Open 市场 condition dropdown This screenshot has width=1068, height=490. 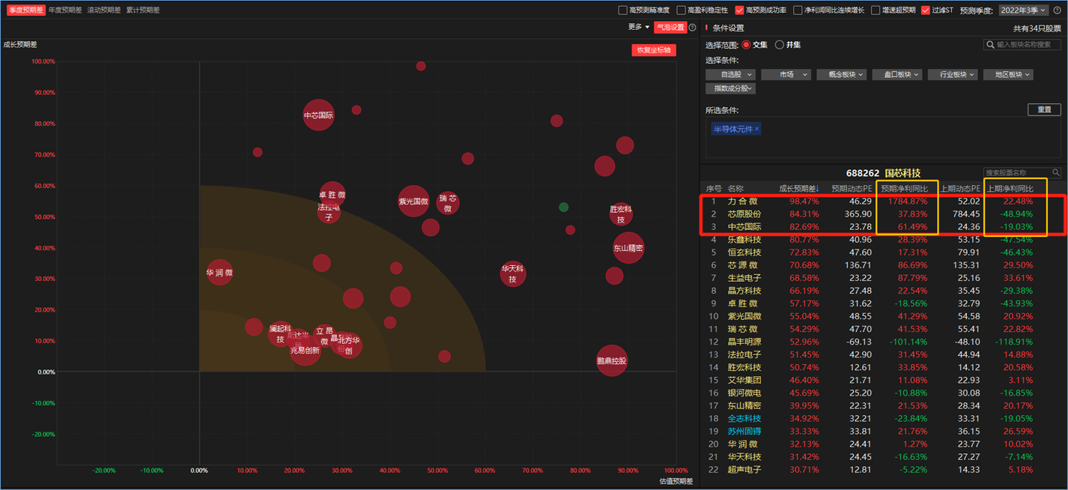[x=786, y=74]
